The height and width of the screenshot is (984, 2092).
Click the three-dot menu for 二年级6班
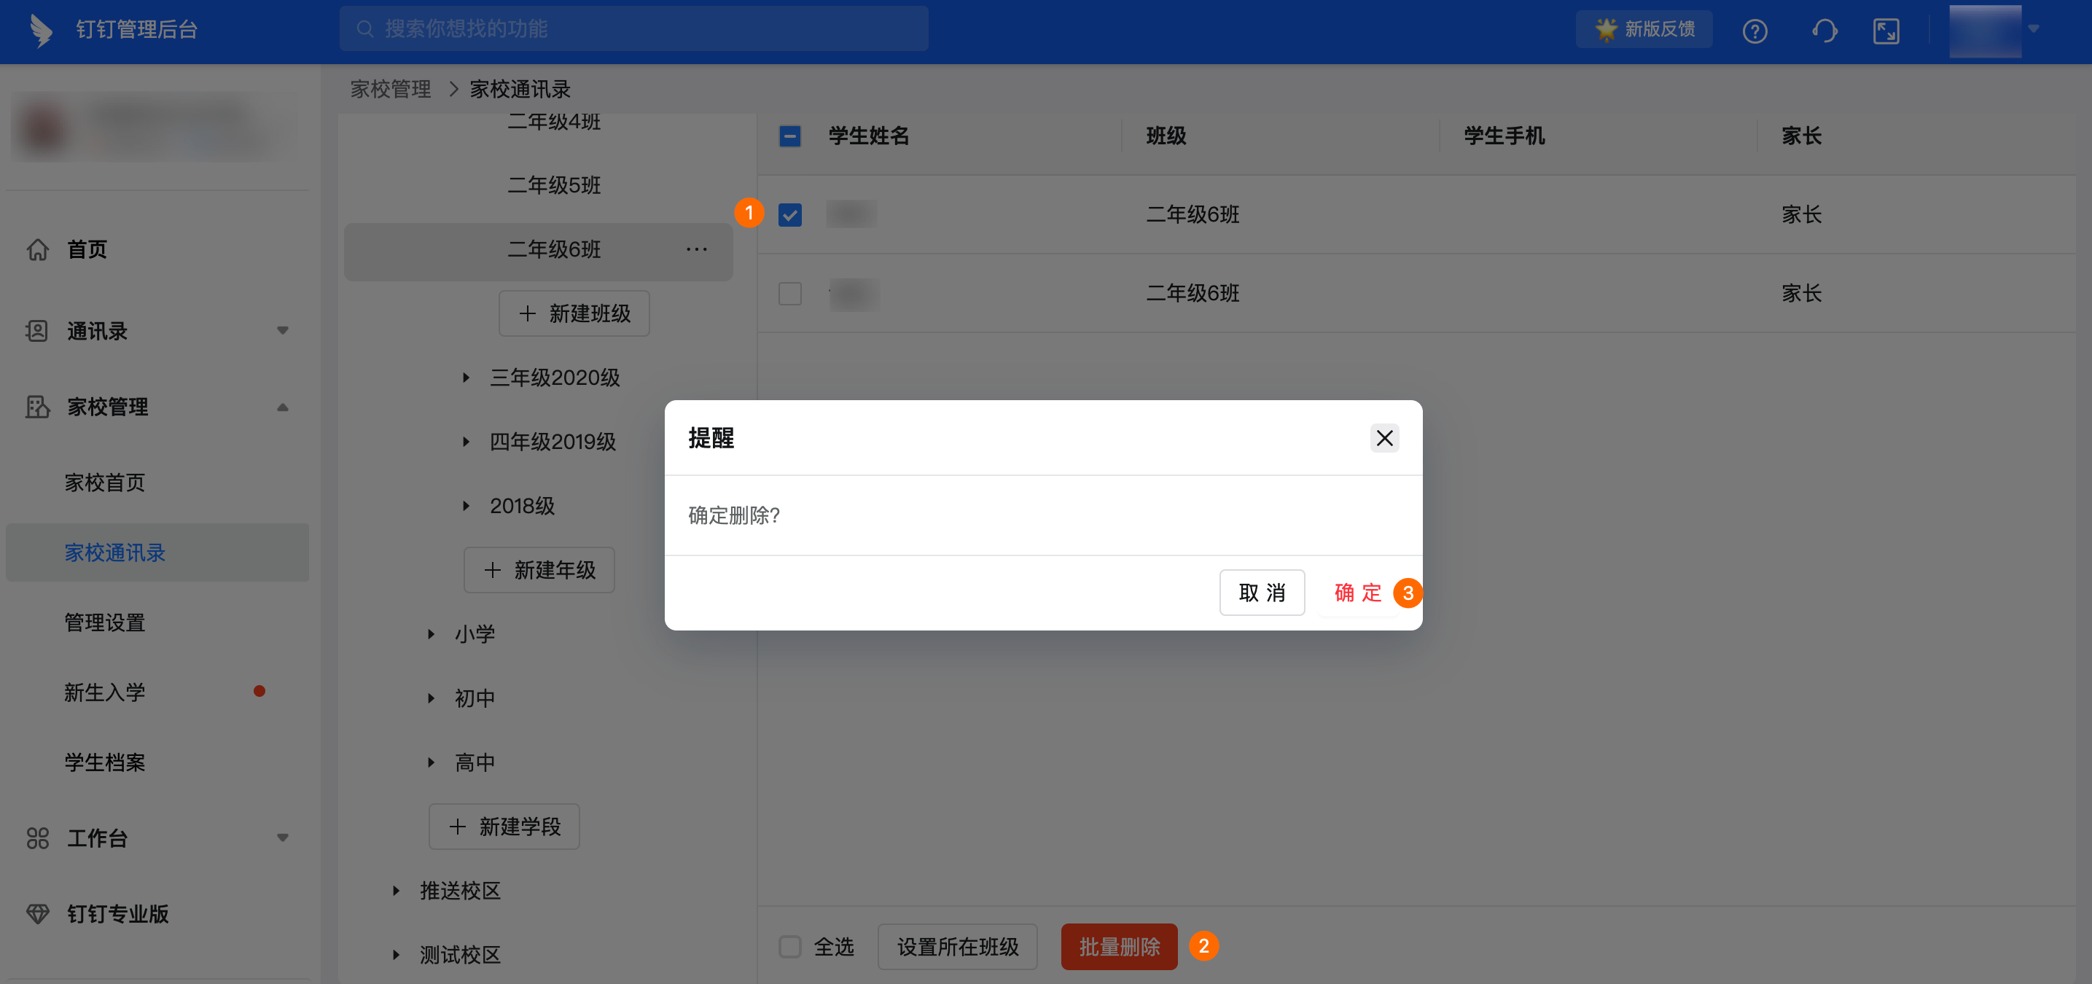click(696, 249)
